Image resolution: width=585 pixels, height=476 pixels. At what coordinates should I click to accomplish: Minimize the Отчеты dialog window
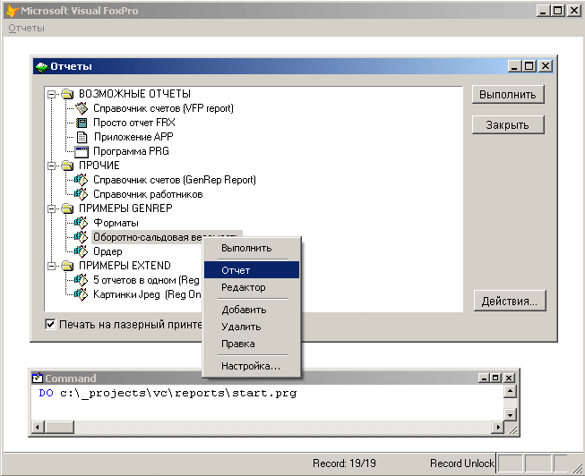click(515, 66)
